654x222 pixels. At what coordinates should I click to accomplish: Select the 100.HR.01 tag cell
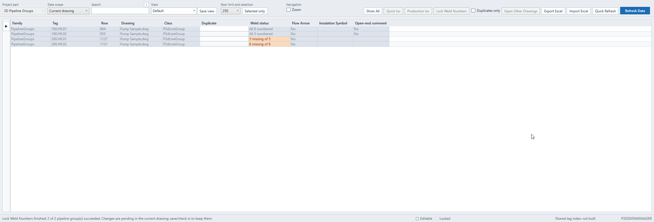(75, 29)
